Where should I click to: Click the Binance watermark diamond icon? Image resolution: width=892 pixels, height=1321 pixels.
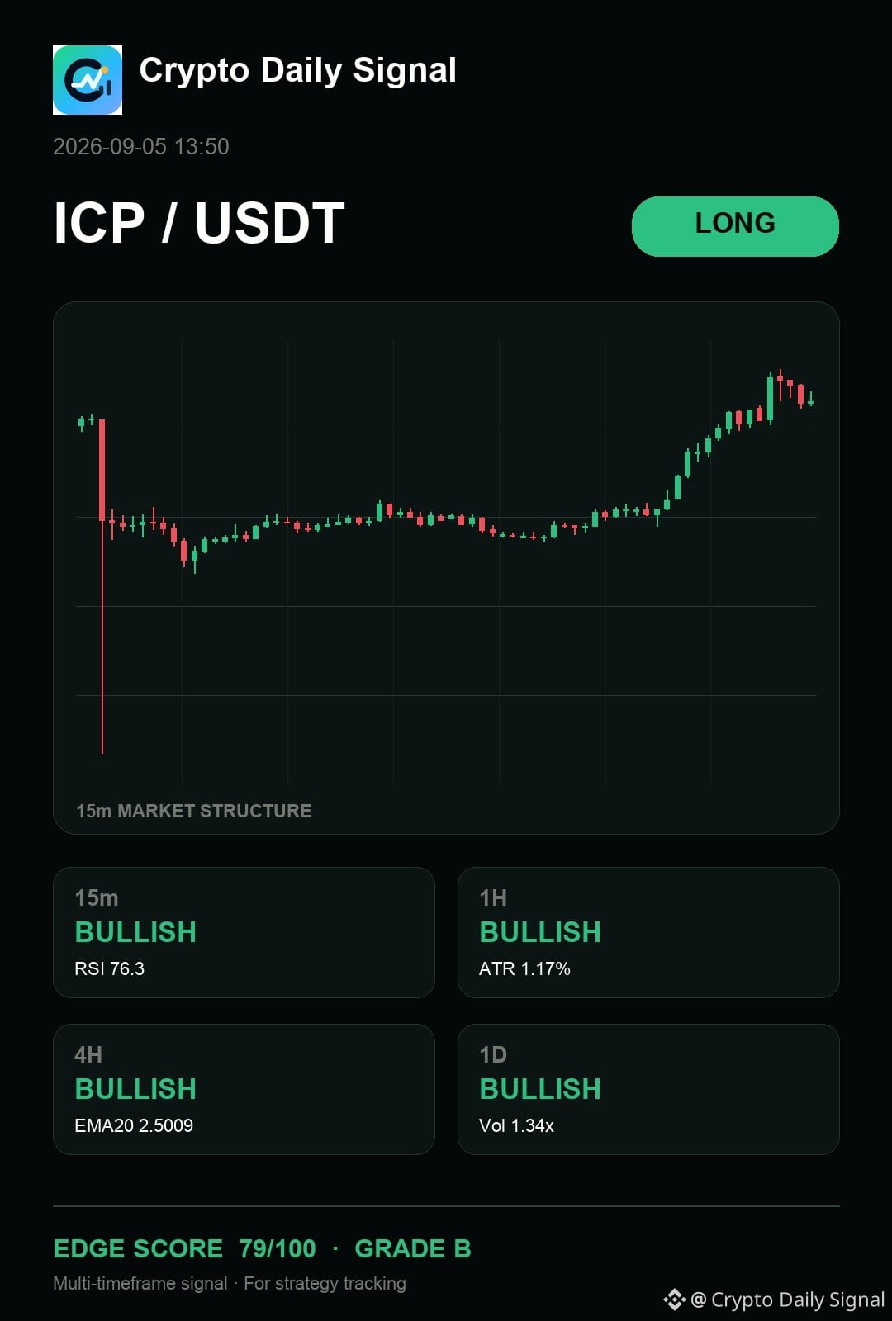(674, 1300)
